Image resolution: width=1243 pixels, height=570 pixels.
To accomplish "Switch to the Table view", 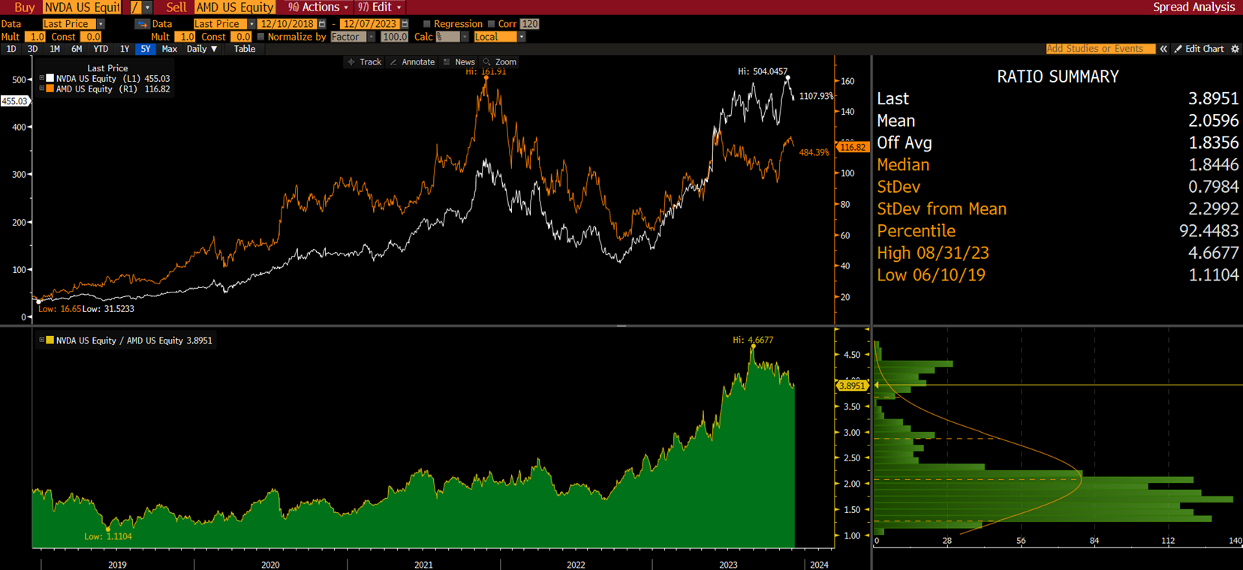I will tap(245, 49).
